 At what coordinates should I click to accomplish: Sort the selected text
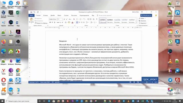tap(94, 19)
